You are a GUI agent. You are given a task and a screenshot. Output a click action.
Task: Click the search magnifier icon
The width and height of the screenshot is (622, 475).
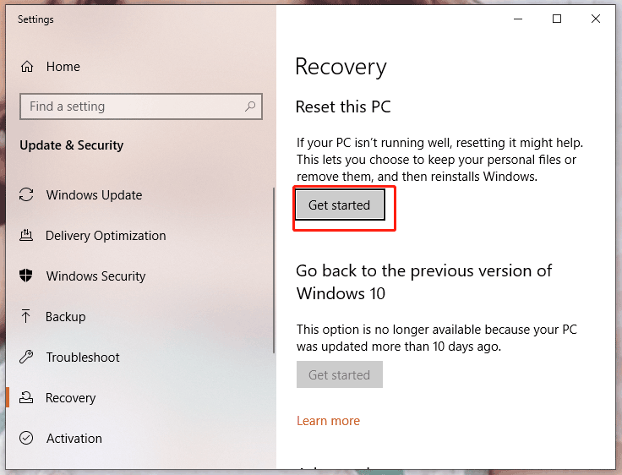(x=250, y=106)
